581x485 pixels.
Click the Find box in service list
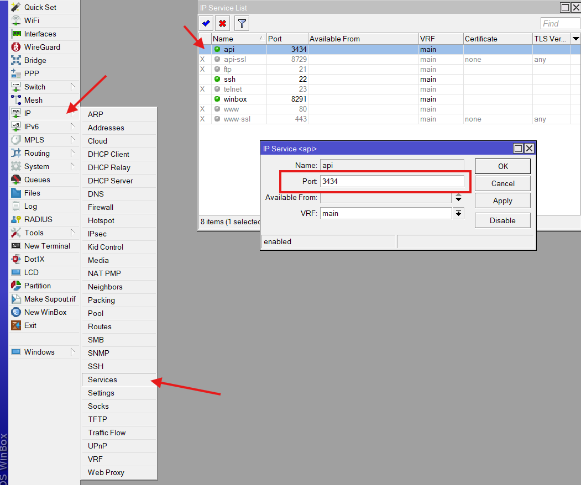coord(560,23)
